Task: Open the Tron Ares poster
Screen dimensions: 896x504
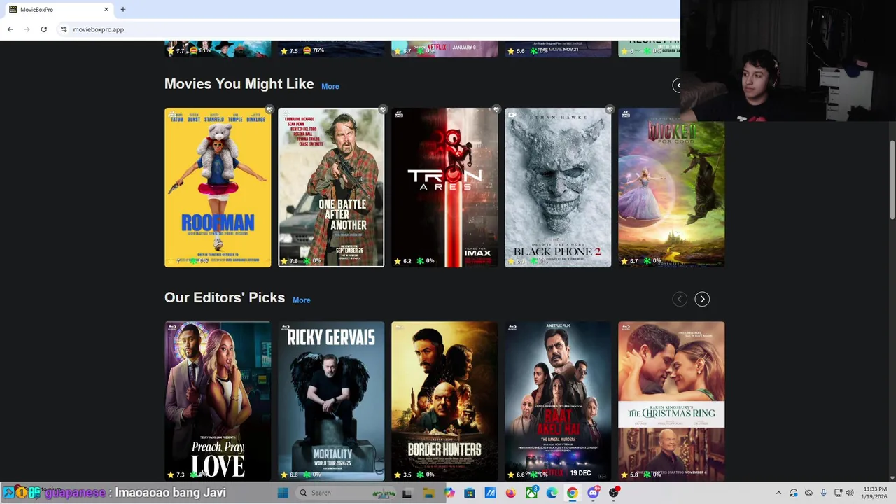Action: (444, 188)
